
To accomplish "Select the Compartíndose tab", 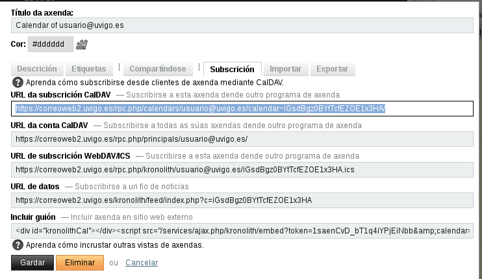I will pyautogui.click(x=158, y=69).
